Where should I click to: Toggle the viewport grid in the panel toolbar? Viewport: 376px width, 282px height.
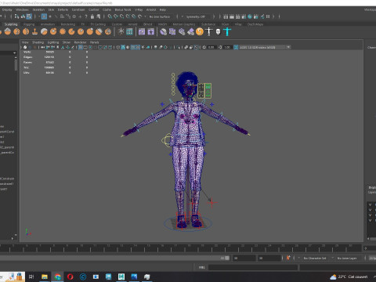click(81, 47)
